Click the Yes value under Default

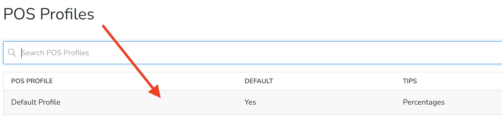[250, 102]
